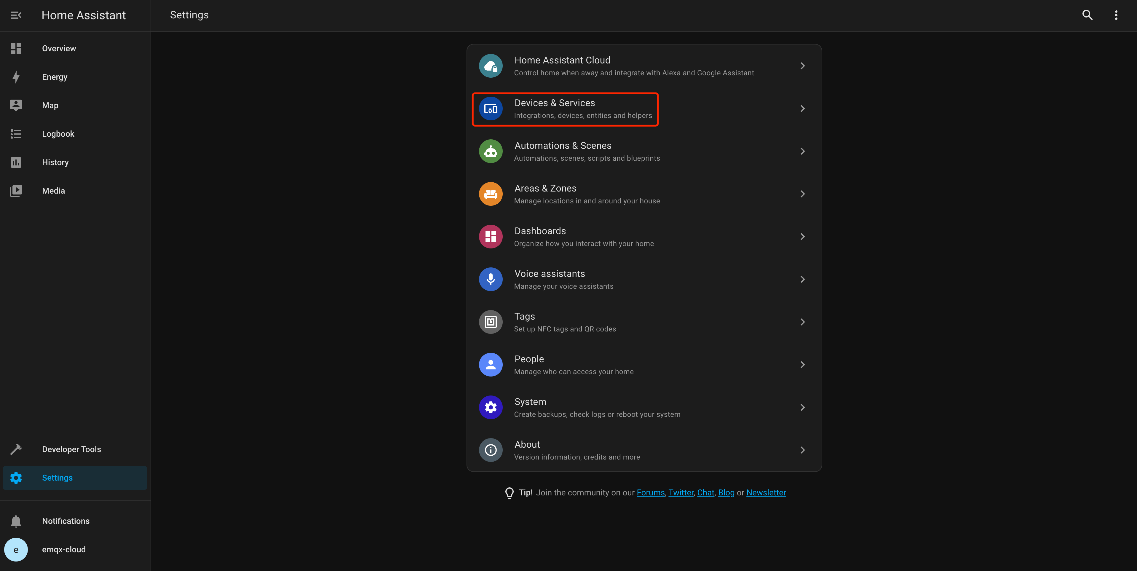Viewport: 1137px width, 571px height.
Task: Click the Dashboards grid icon
Action: 490,236
